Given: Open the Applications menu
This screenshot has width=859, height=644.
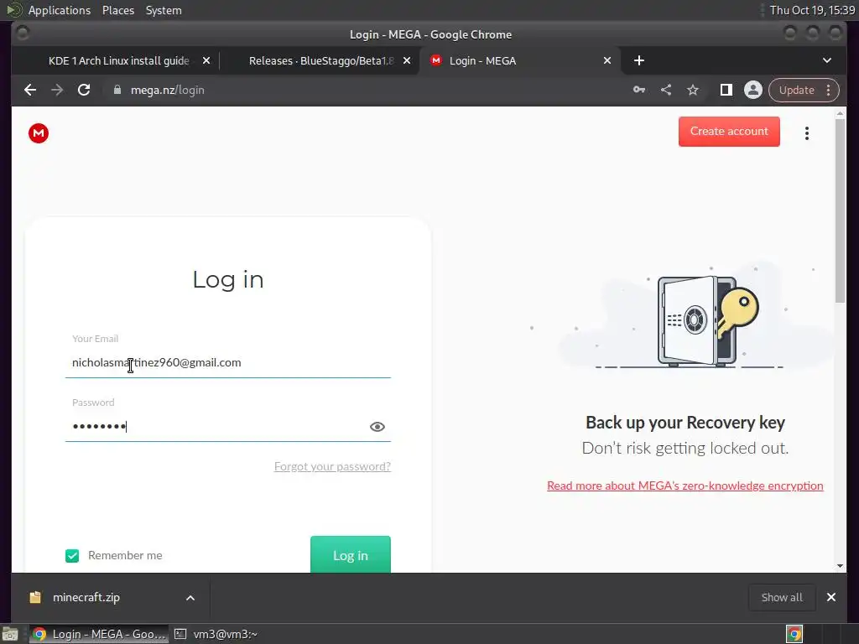Looking at the screenshot, I should point(60,10).
